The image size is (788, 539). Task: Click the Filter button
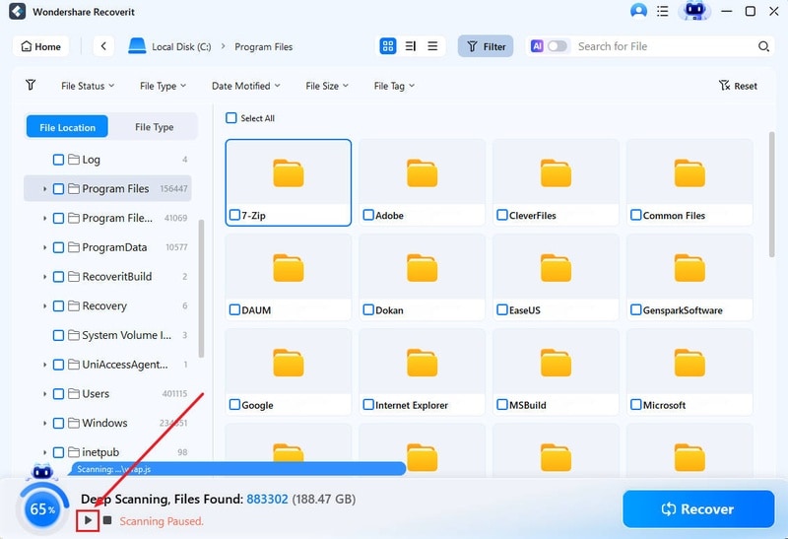(x=486, y=46)
